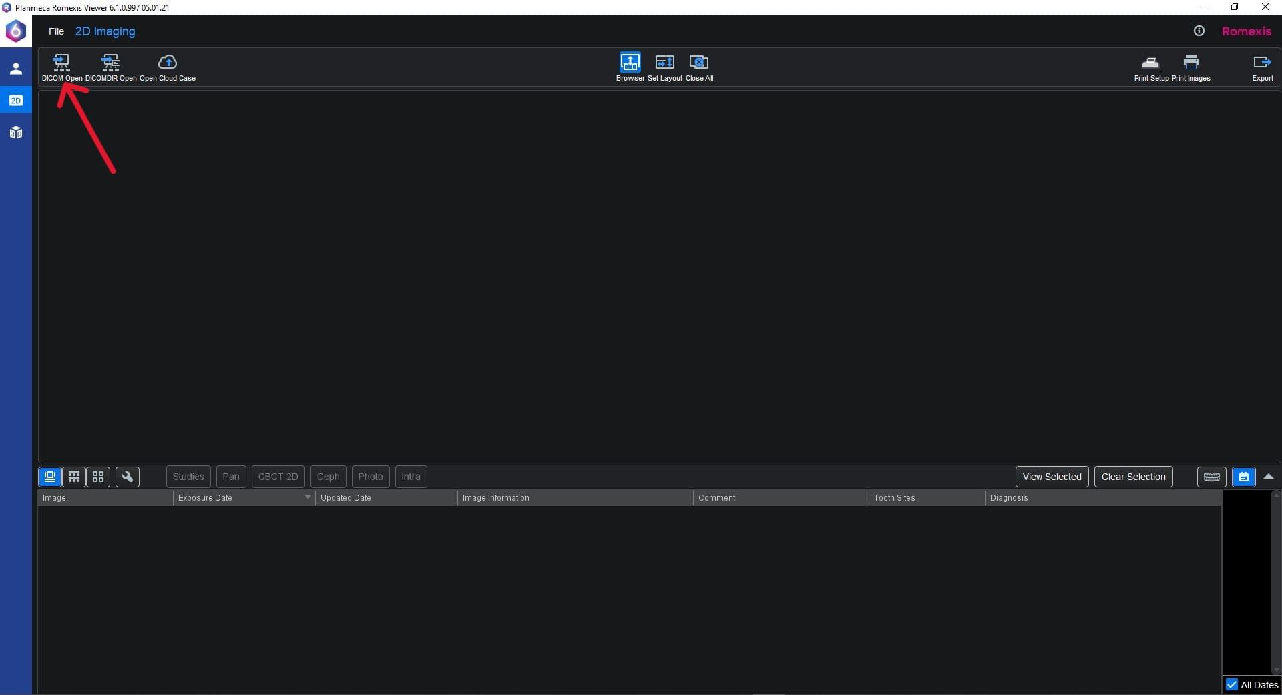Open the File menu

56,31
